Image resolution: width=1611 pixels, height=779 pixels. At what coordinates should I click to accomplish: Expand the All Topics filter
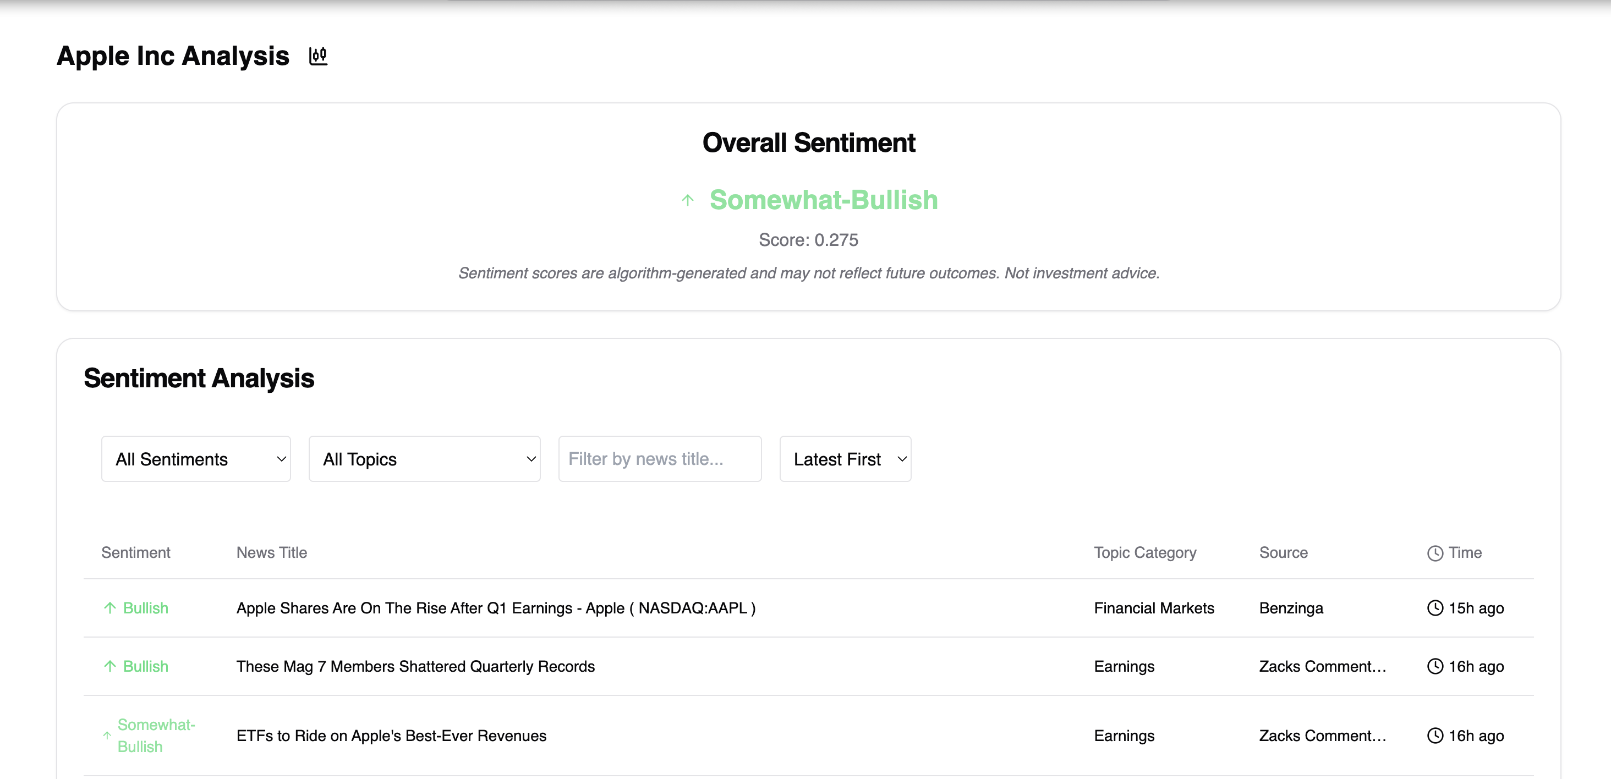[x=424, y=459]
